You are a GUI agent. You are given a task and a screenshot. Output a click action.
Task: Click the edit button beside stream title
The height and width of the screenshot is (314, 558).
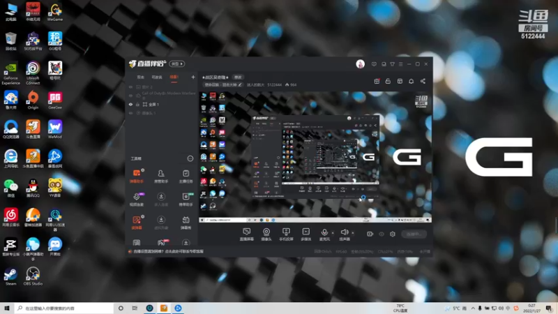[x=238, y=77]
